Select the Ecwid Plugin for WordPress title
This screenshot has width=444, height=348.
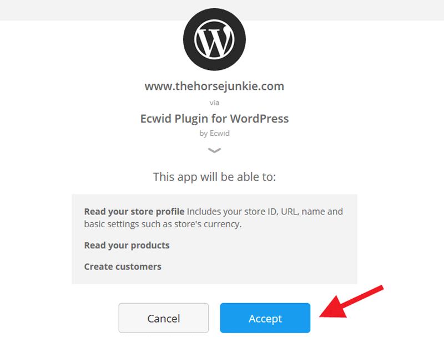tap(214, 119)
